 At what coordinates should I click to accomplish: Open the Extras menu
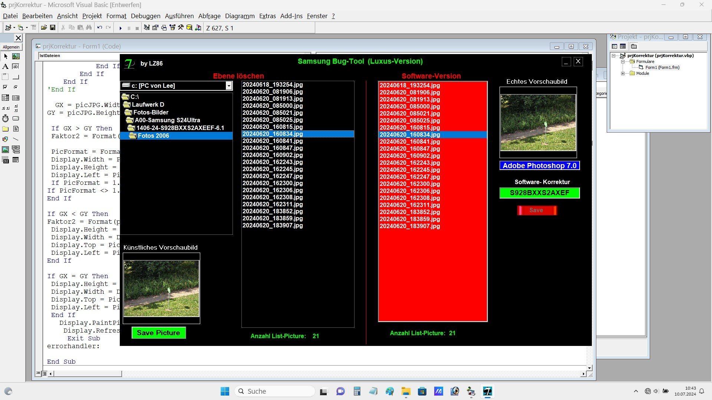click(x=267, y=16)
